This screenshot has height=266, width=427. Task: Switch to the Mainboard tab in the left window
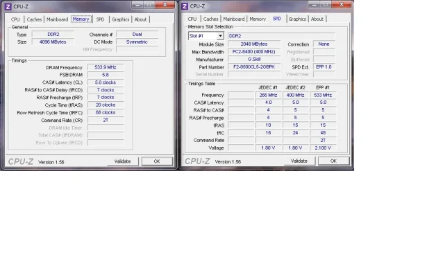(x=57, y=19)
